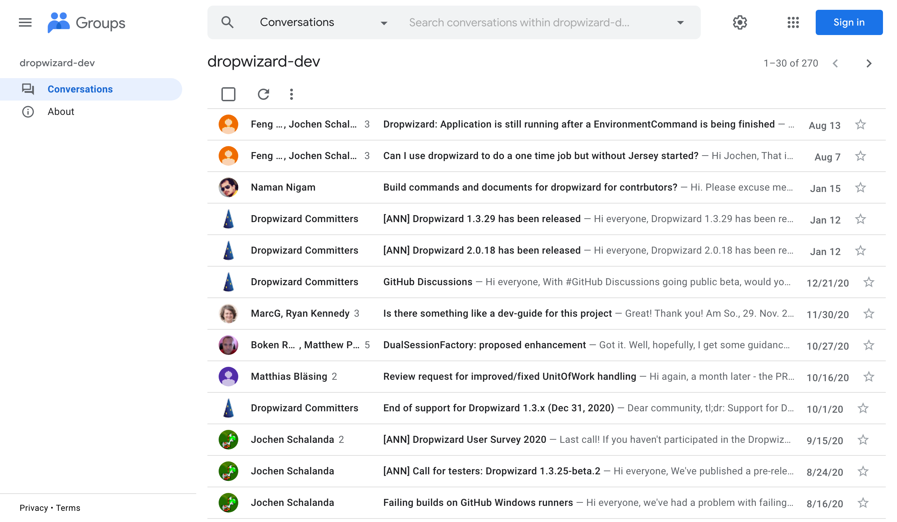Click the Conversations sidebar icon
897x522 pixels.
(28, 89)
